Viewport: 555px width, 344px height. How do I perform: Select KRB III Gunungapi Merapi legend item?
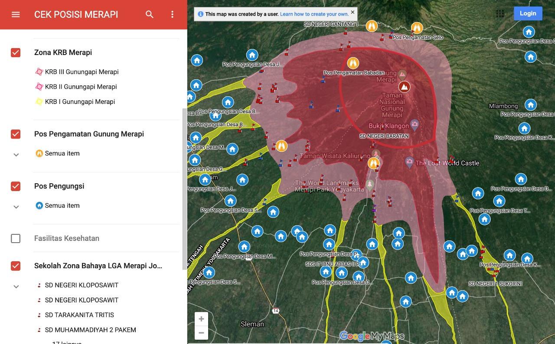(82, 72)
